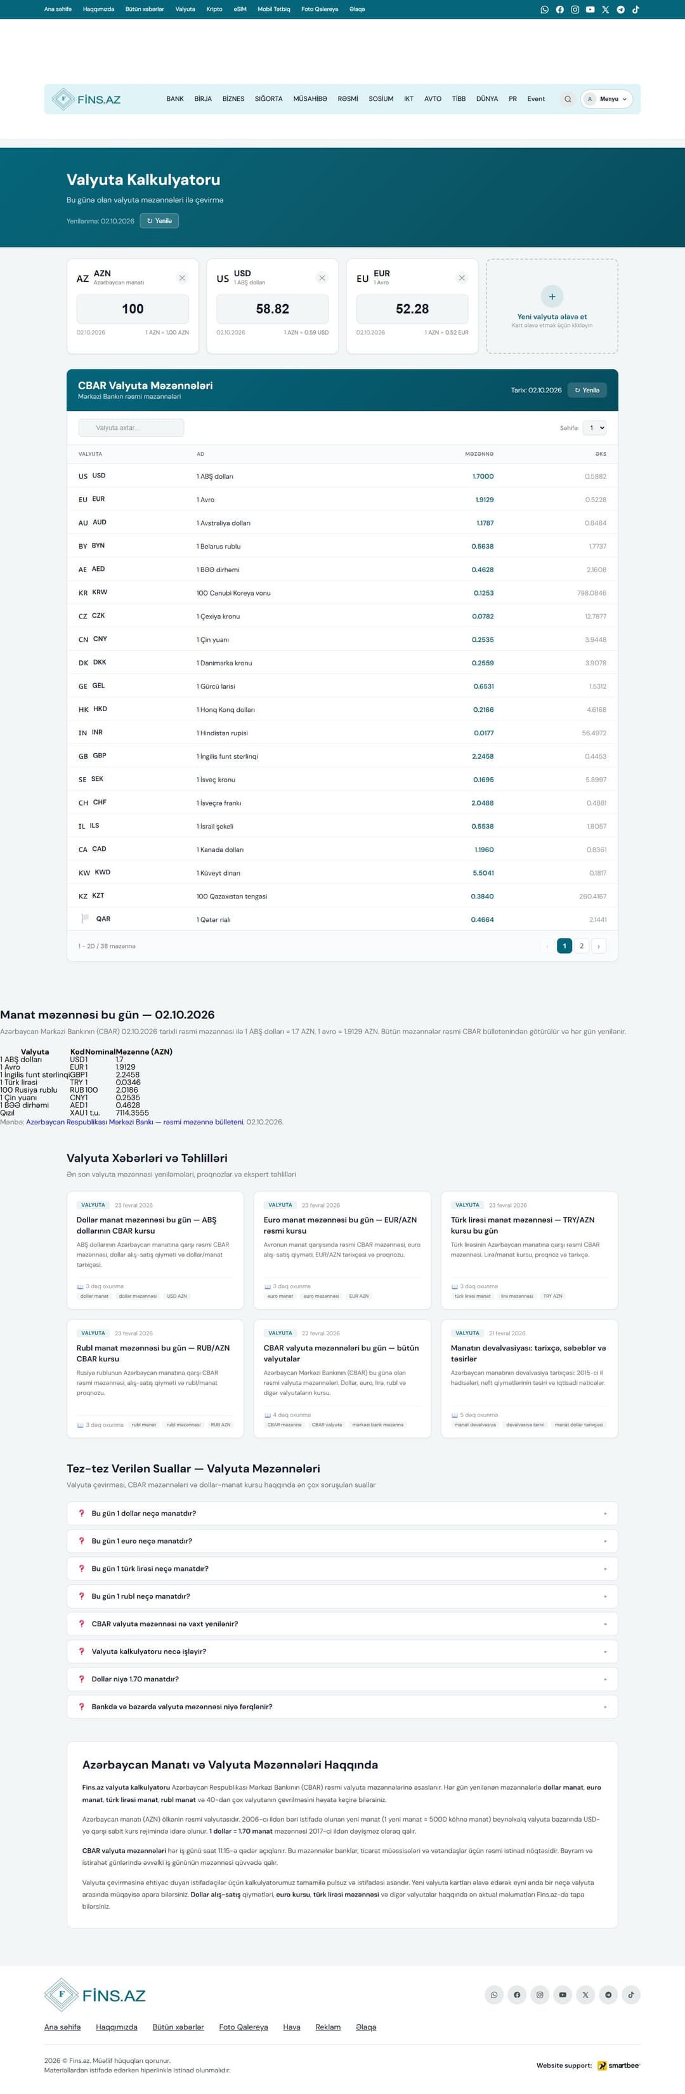Open the X (Twitter) icon in the top bar

click(606, 10)
